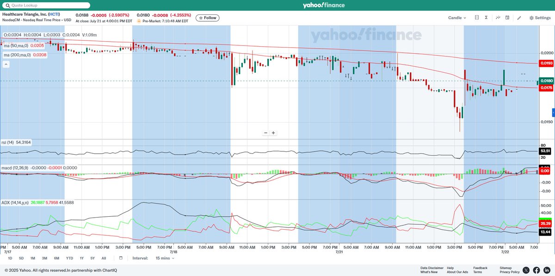Click the search magnifier icon in Quote Lookup
The image size is (555, 276).
pos(7,6)
